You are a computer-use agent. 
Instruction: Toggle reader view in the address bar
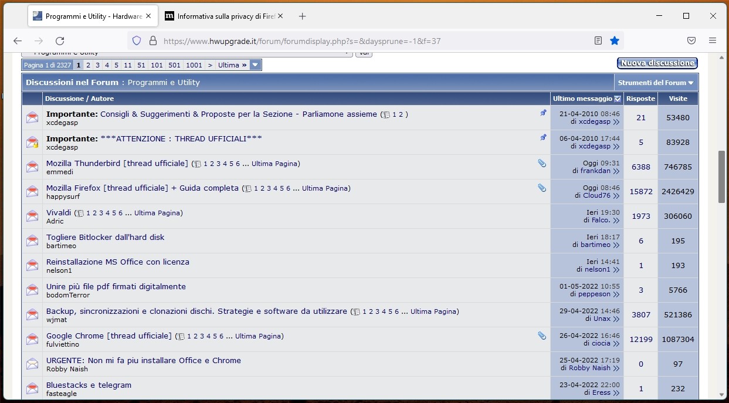pyautogui.click(x=598, y=40)
